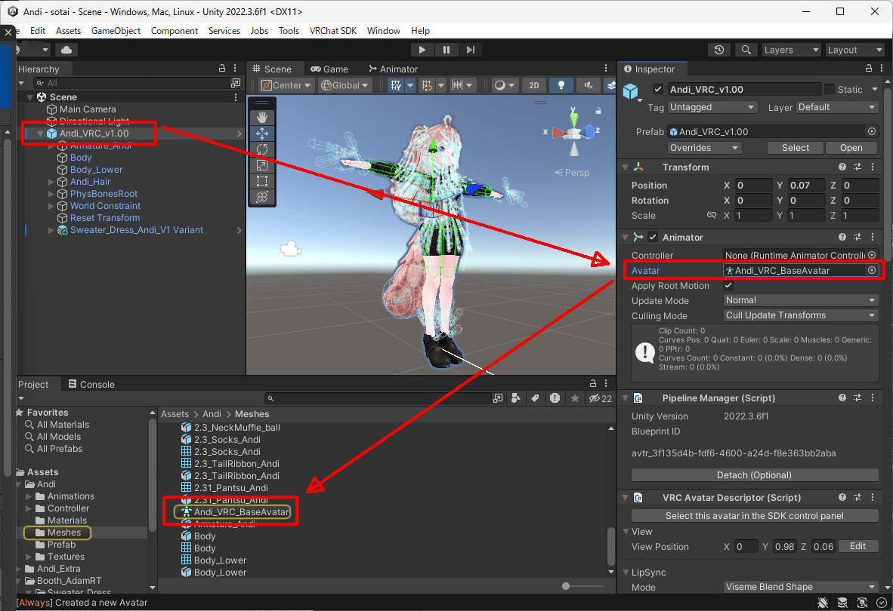Open the Layers dropdown in toolbar
The height and width of the screenshot is (611, 893).
coord(791,50)
